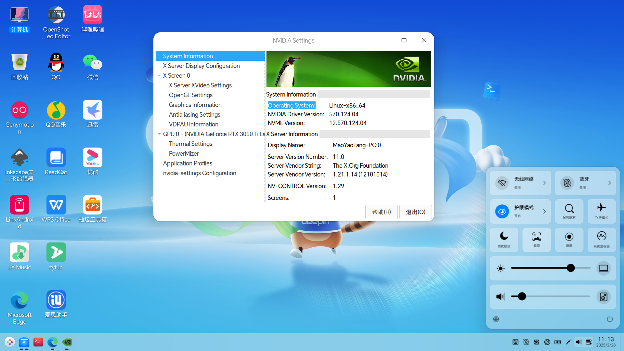The width and height of the screenshot is (624, 351).
Task: Launch QQ from the desktop
Action: click(56, 66)
